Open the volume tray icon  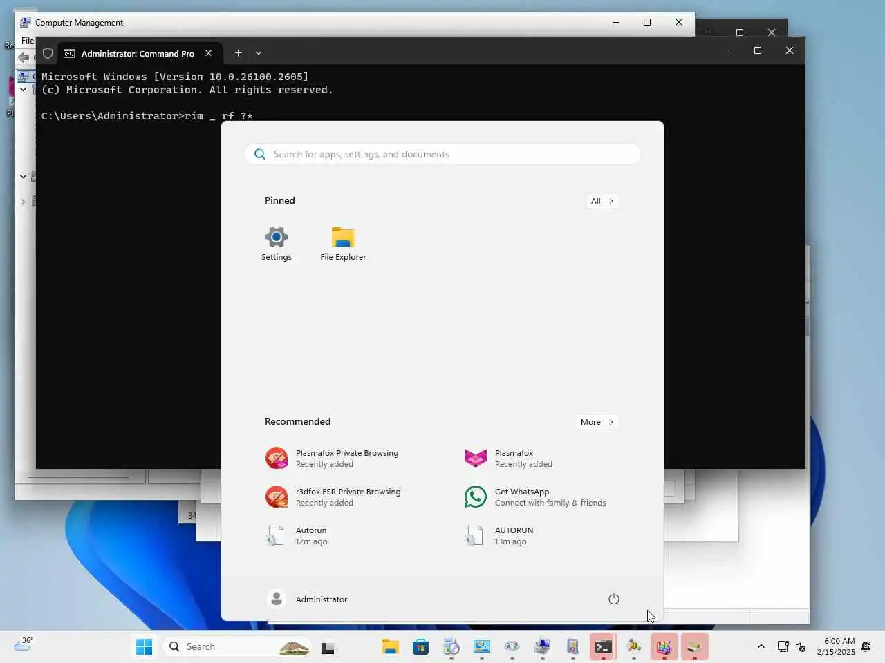click(801, 647)
